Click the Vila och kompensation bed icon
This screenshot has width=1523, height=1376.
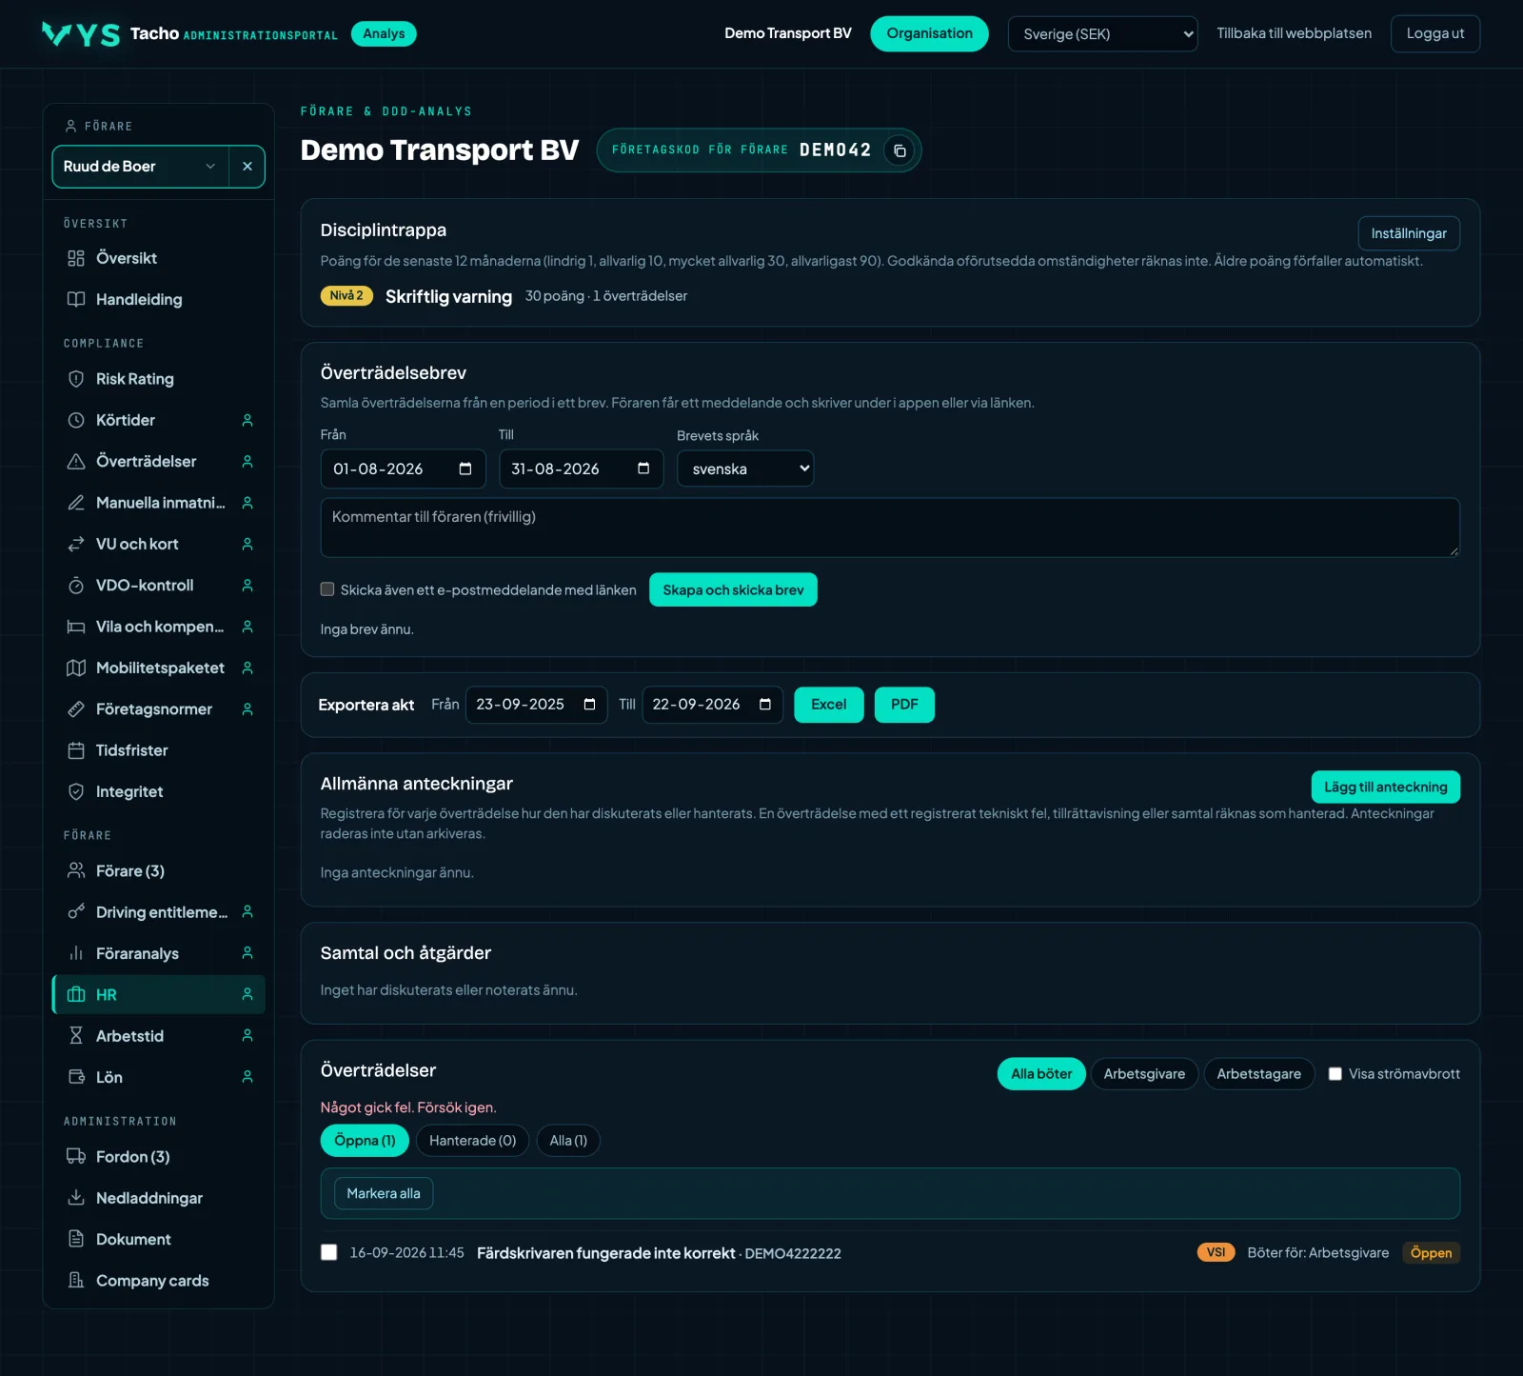[x=76, y=627]
